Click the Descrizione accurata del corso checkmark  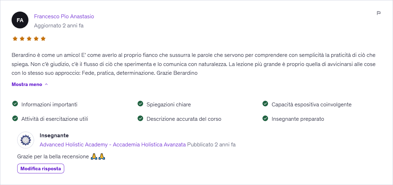[140, 118]
